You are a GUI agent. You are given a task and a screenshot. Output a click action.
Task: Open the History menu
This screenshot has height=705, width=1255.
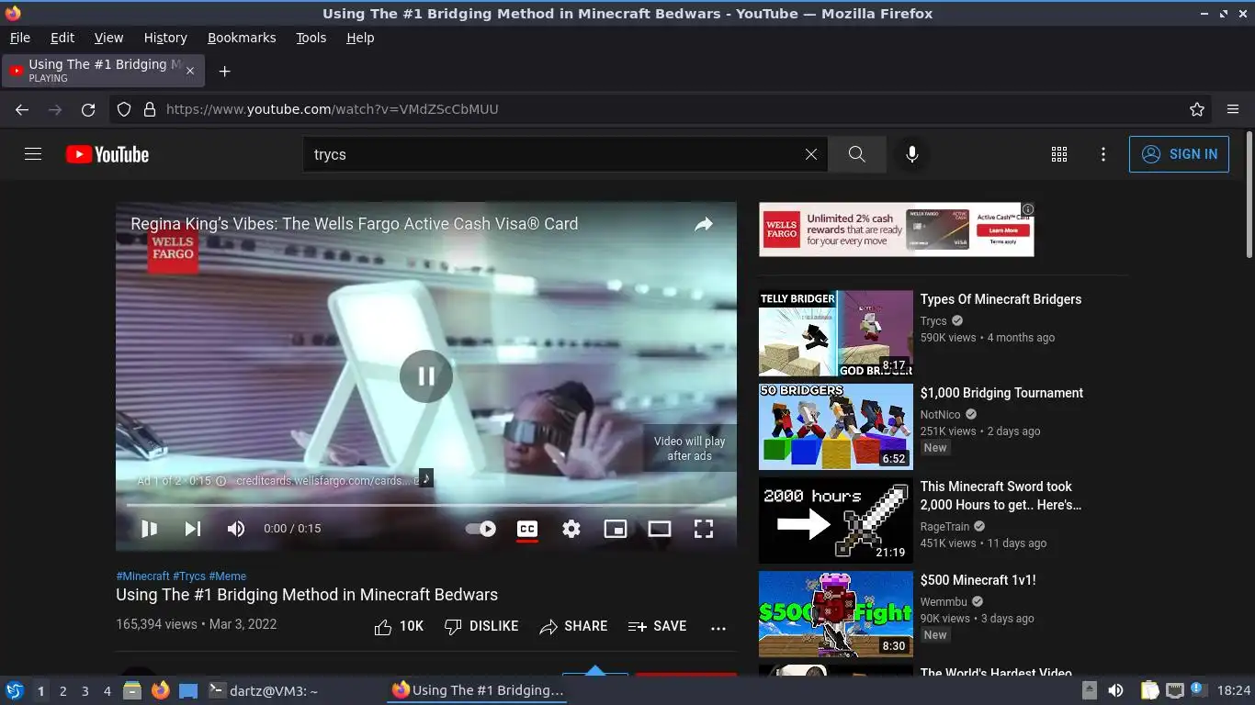coord(165,38)
